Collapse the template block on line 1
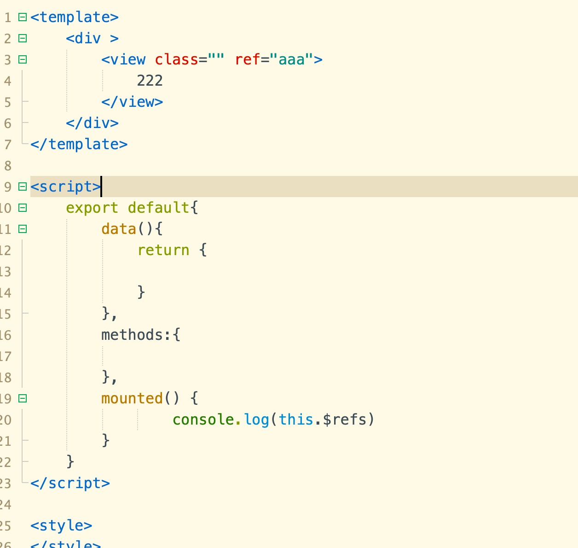This screenshot has width=578, height=548. (22, 17)
